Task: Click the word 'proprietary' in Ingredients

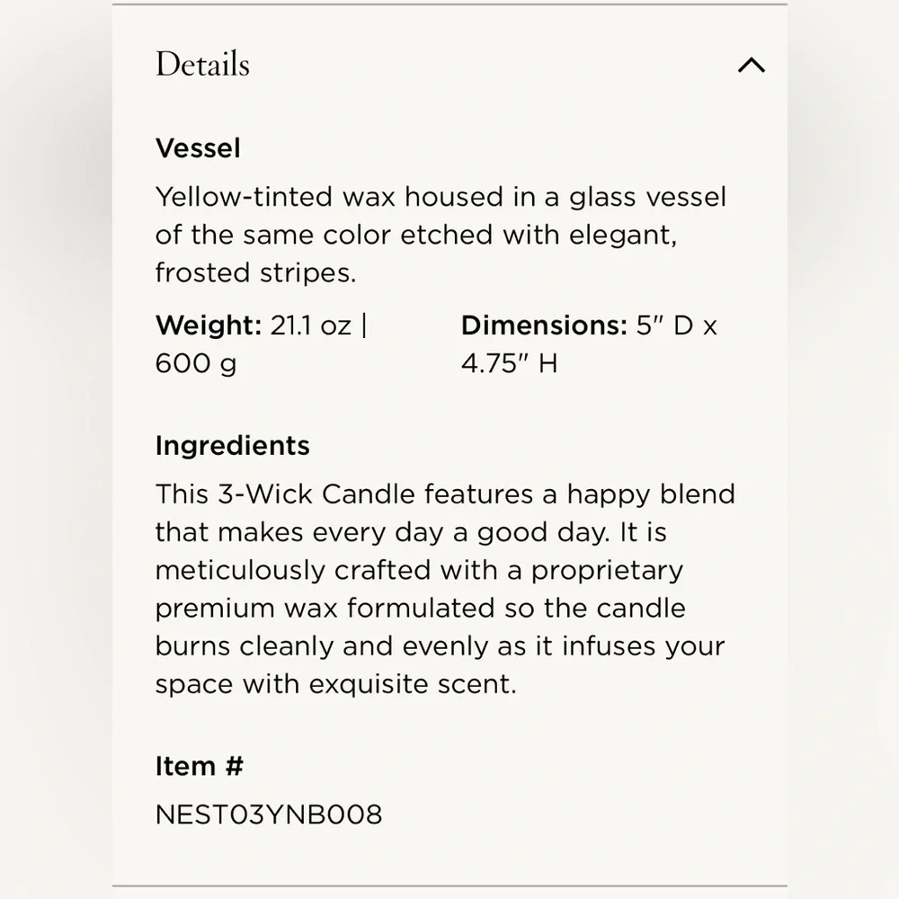Action: [607, 570]
